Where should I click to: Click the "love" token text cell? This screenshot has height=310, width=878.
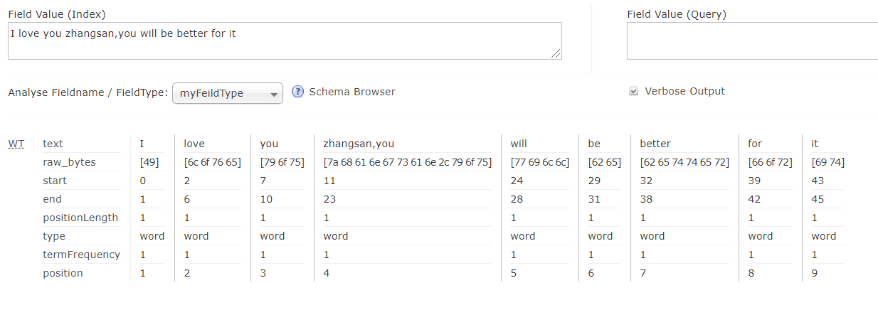194,144
